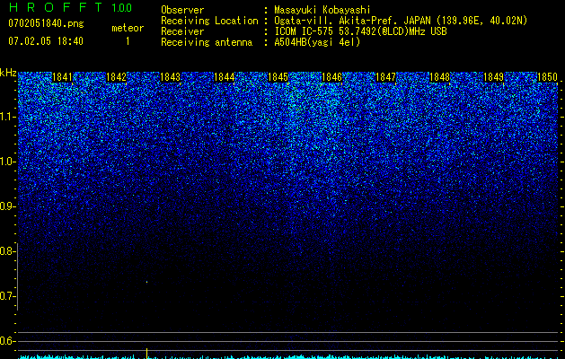Image resolution: width=565 pixels, height=359 pixels.
Task: Click the yellow meteor spike on the level graph
Action: 146,354
